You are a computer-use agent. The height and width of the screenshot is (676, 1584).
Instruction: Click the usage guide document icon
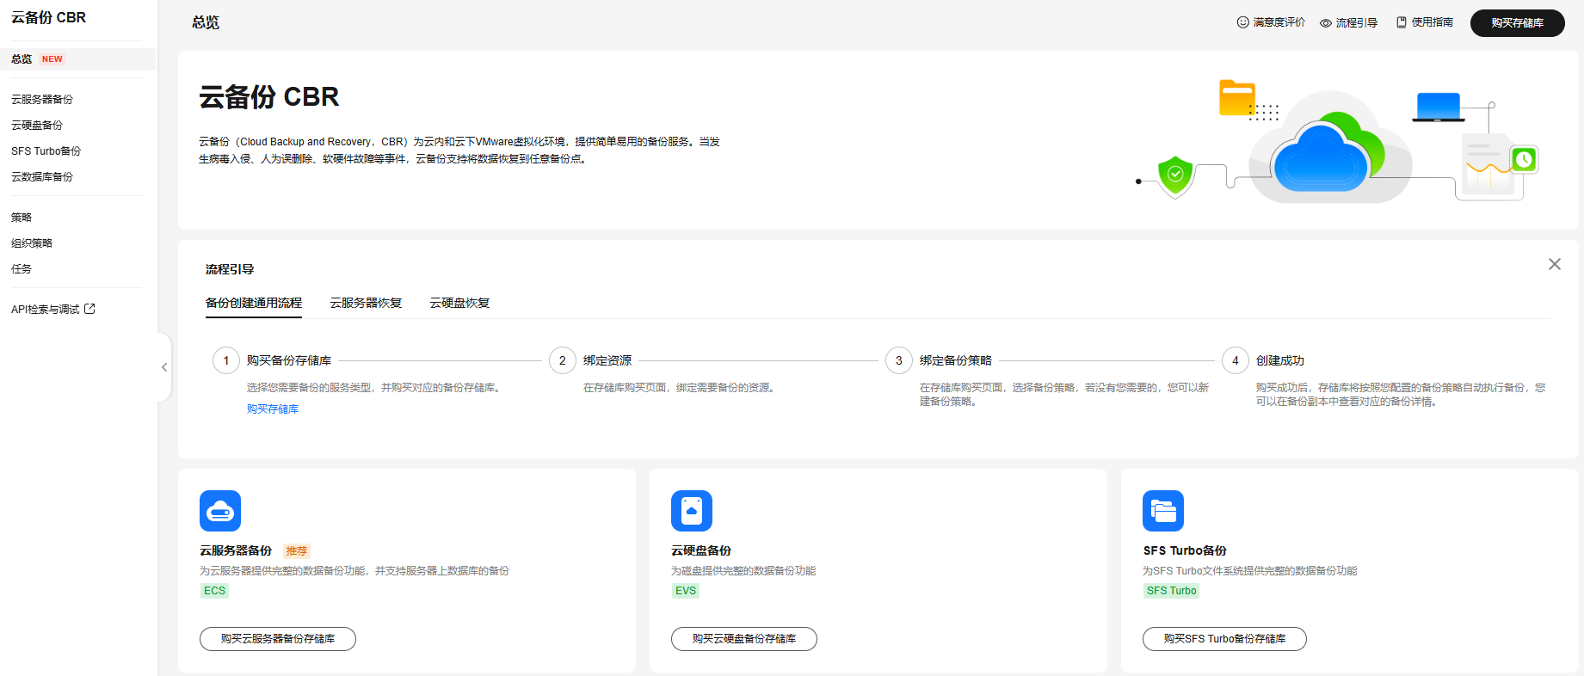(1402, 22)
